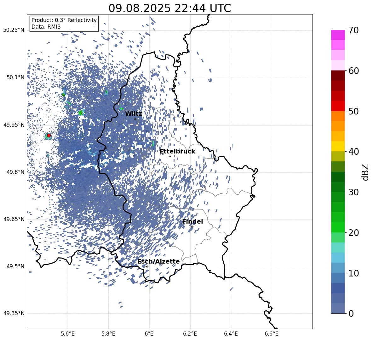
Task: Click the bright green colorbar band at 20
Action: pyautogui.click(x=338, y=227)
